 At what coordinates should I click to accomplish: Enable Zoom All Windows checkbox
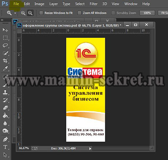[x=79, y=13]
